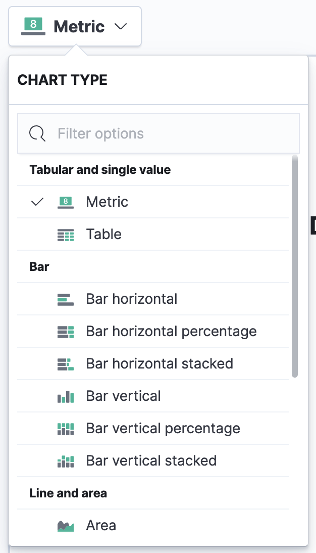Click the Bar vertical stacked icon
The height and width of the screenshot is (553, 316).
pyautogui.click(x=66, y=460)
